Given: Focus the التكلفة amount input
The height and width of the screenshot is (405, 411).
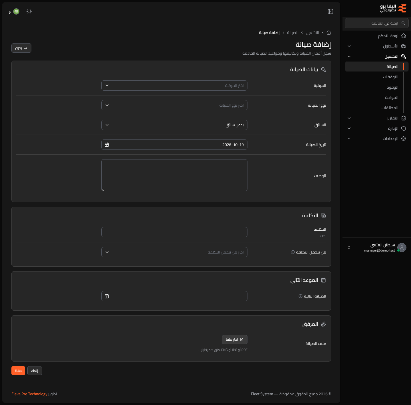Looking at the screenshot, I should point(174,232).
